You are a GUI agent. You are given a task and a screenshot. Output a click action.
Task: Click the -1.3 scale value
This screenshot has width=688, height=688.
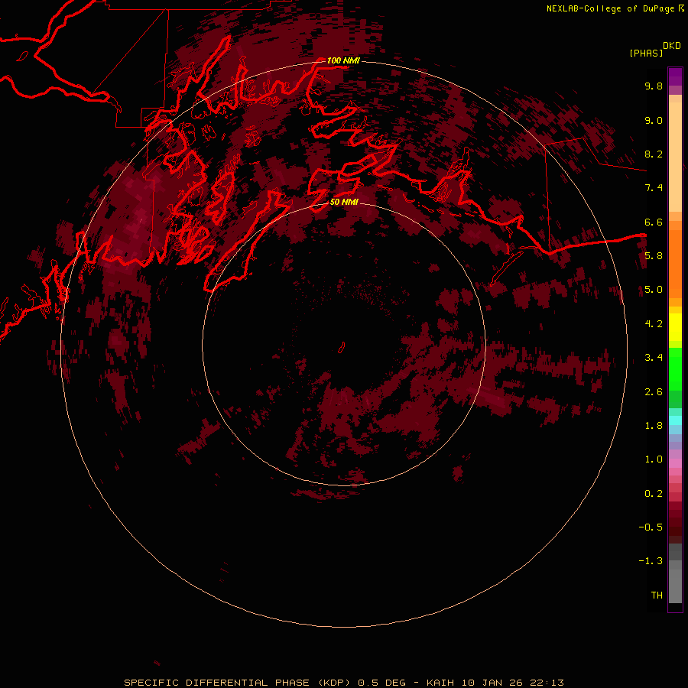click(x=651, y=561)
